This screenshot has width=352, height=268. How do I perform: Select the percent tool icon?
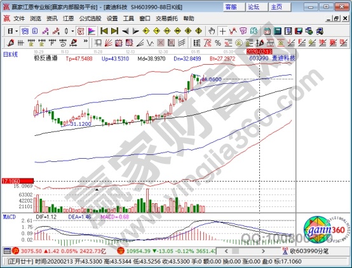tap(218, 43)
